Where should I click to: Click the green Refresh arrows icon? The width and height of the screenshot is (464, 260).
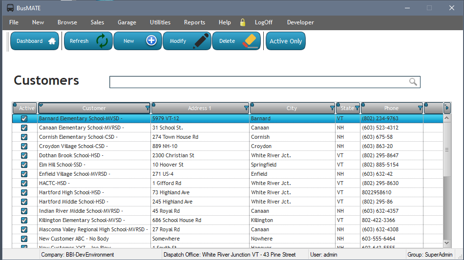102,41
